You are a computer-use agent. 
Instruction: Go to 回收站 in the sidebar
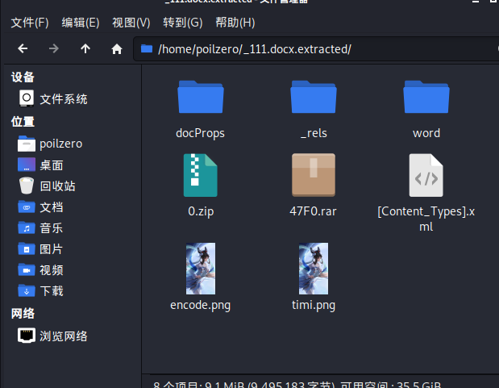(57, 186)
